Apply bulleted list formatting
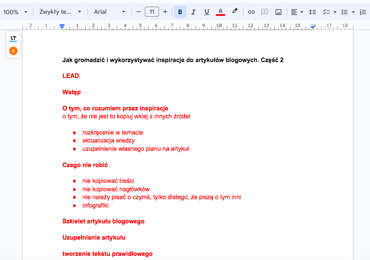 345,12
